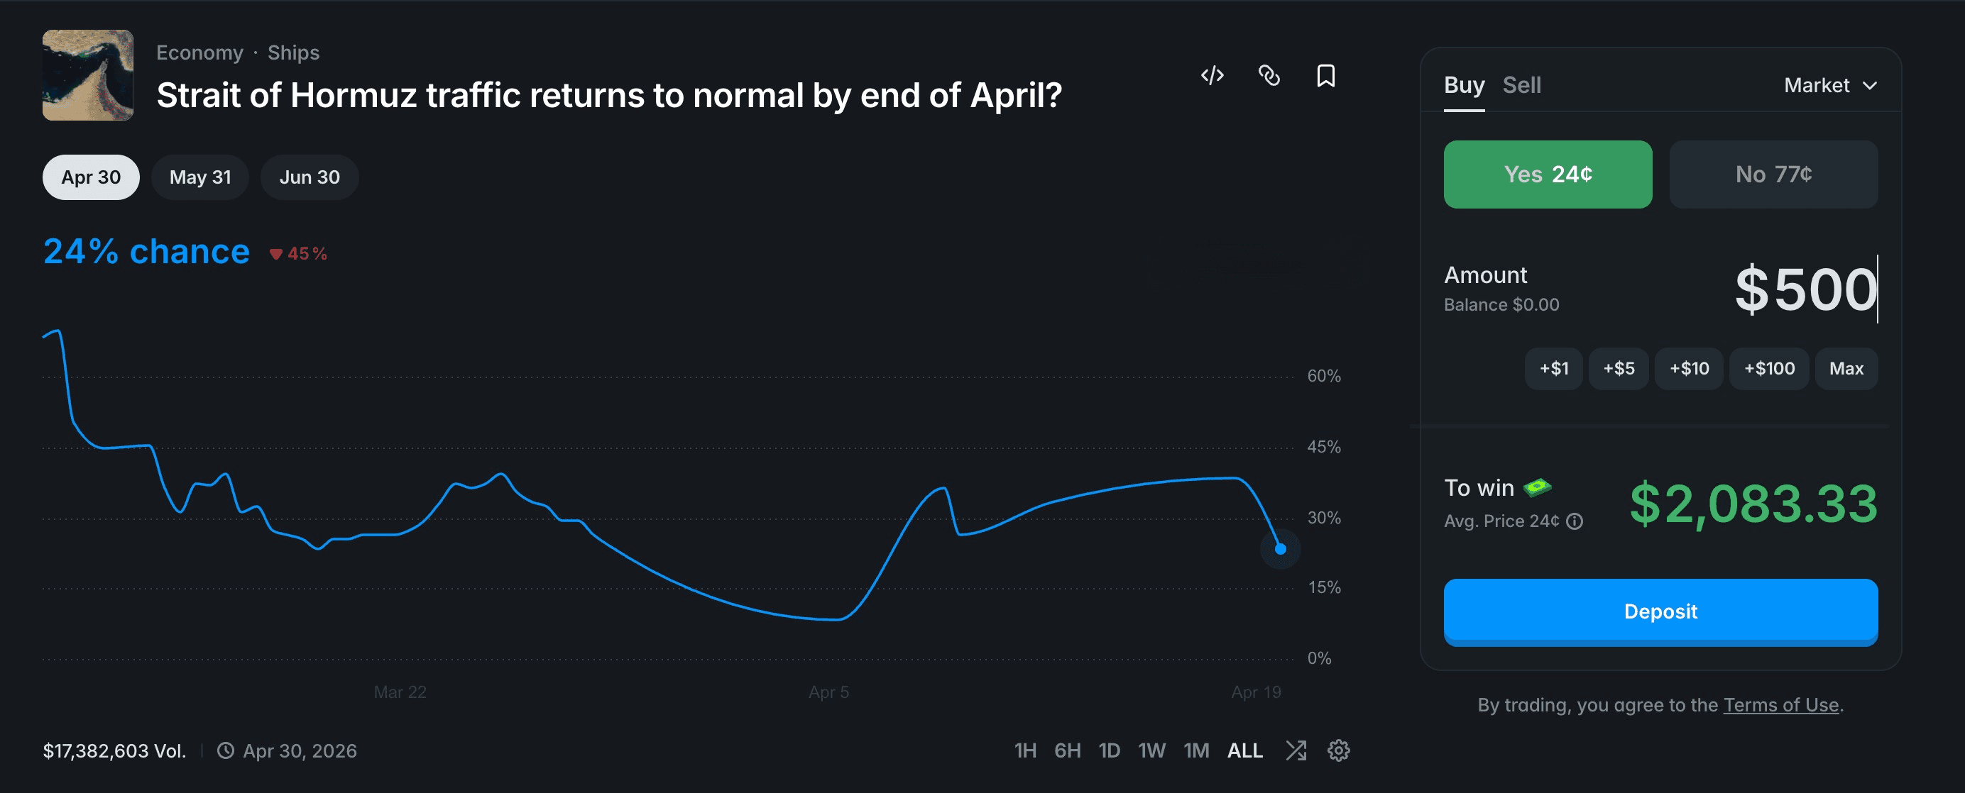Select the No 77¢ outcome
This screenshot has height=793, width=1965.
(1773, 174)
